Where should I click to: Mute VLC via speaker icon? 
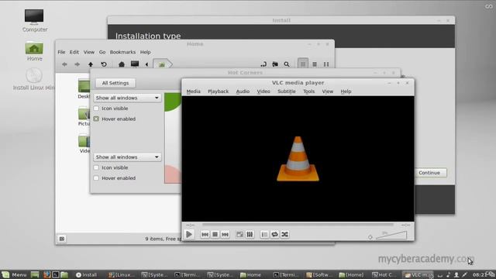pos(370,237)
